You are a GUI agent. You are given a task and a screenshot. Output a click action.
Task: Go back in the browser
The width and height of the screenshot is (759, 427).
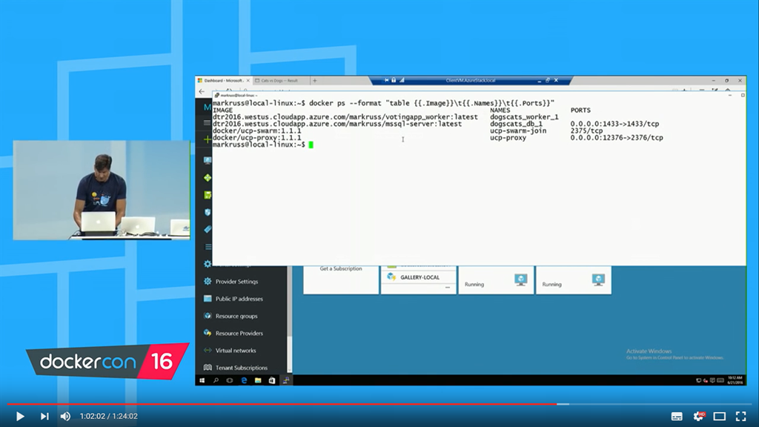(x=202, y=91)
